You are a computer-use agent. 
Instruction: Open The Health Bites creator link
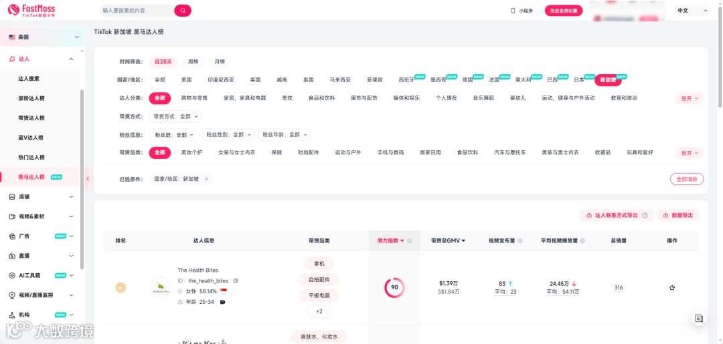point(197,270)
